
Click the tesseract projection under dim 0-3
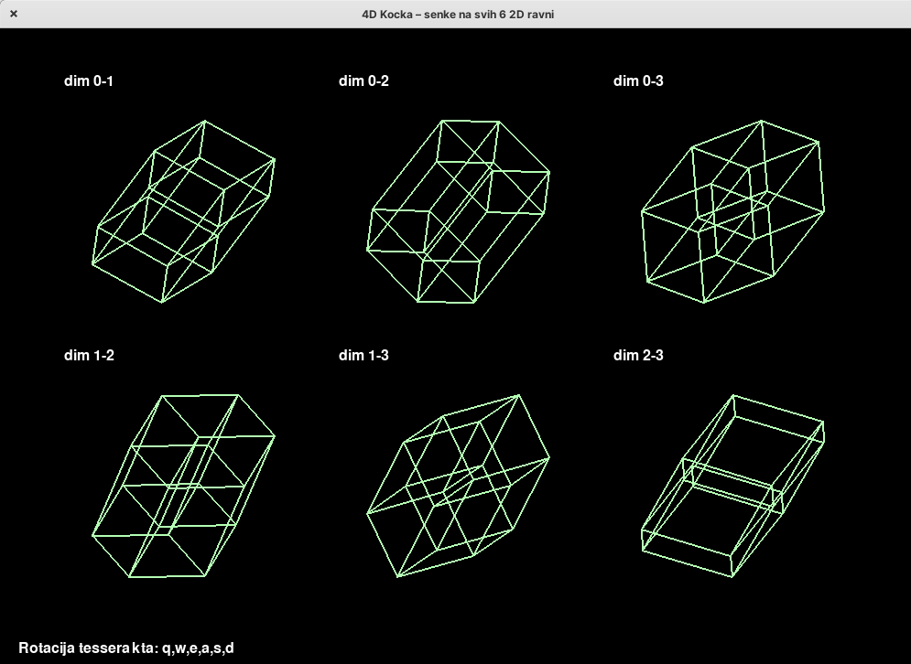[732, 211]
